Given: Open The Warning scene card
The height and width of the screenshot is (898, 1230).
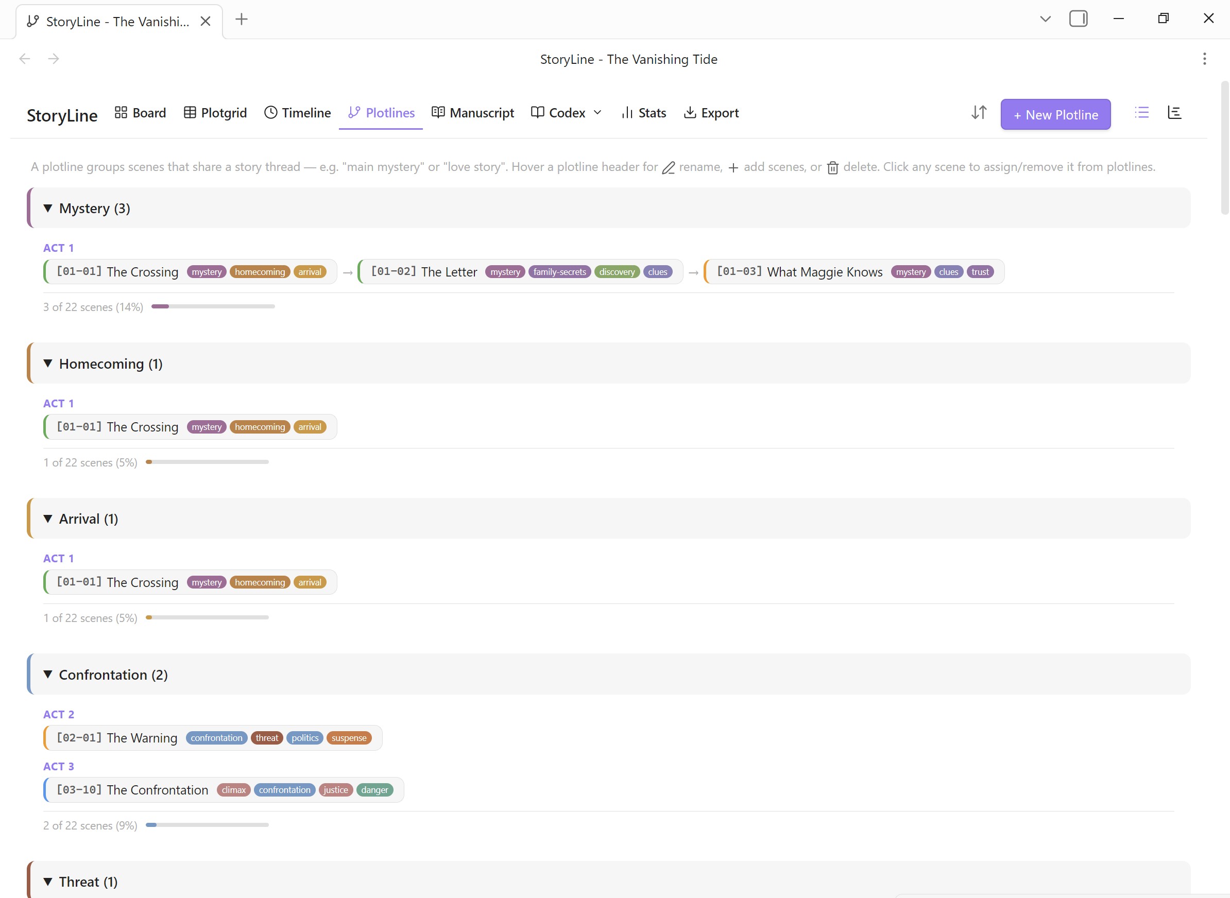Looking at the screenshot, I should [x=213, y=738].
